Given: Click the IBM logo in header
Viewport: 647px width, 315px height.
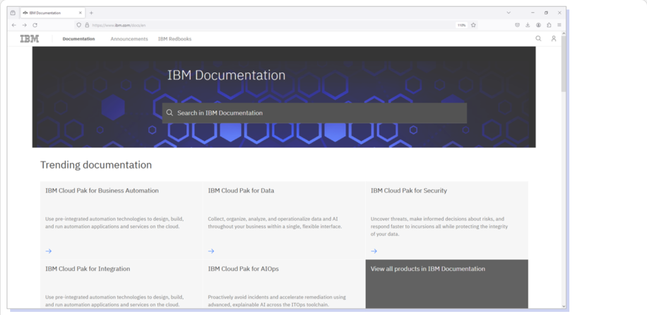Looking at the screenshot, I should pos(29,39).
